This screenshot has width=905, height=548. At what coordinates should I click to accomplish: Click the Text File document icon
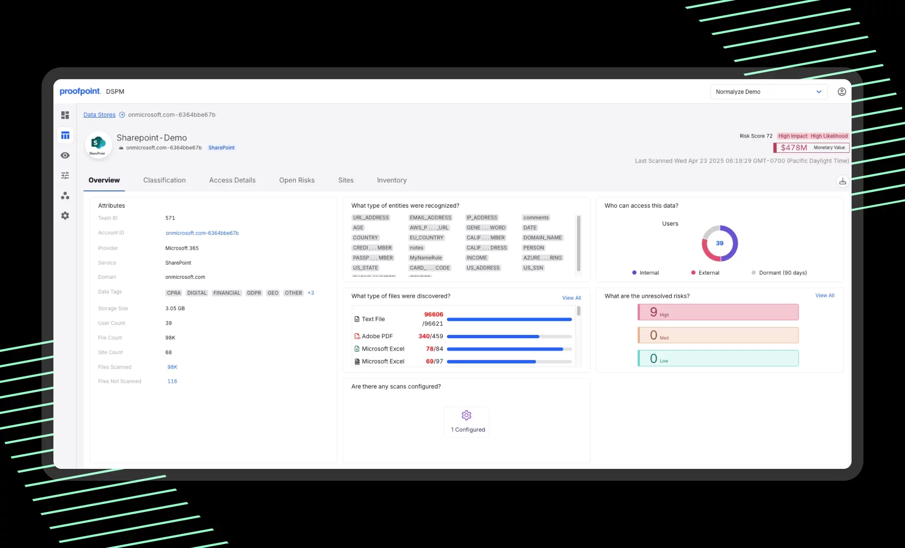click(357, 319)
